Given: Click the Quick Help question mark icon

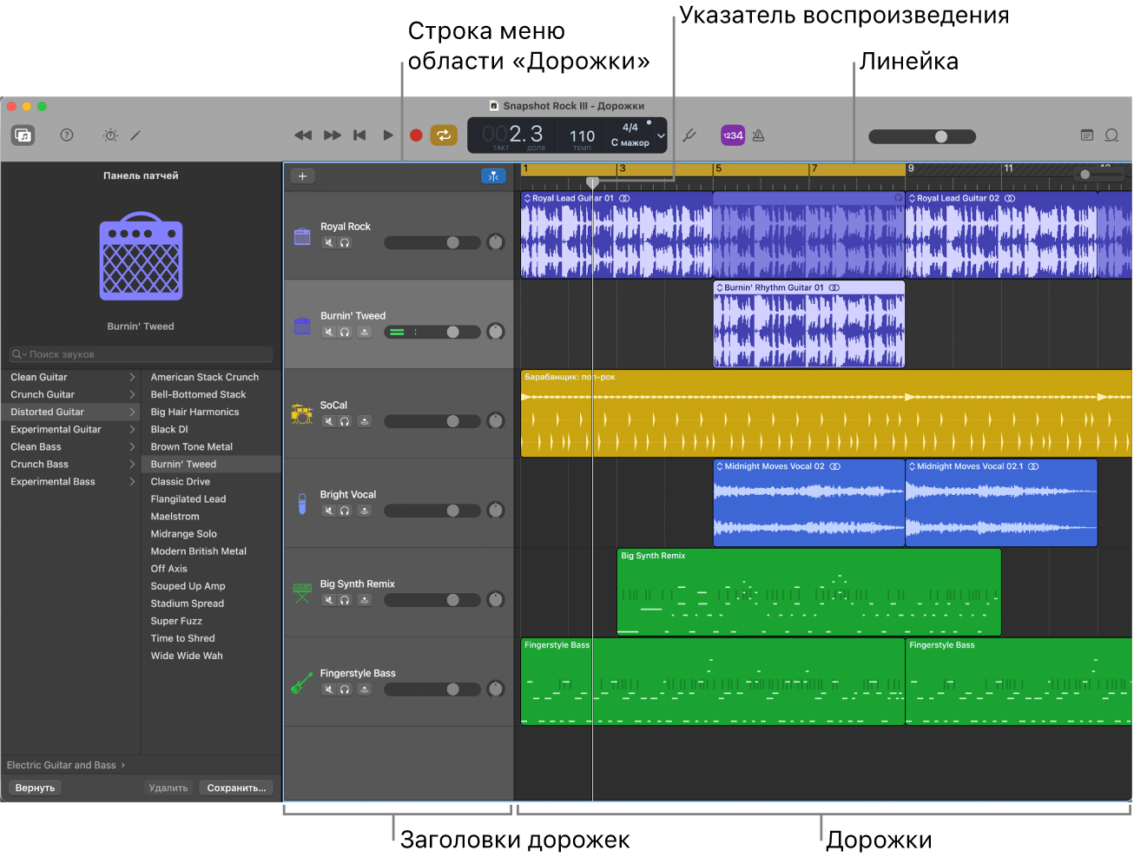Looking at the screenshot, I should coord(67,135).
